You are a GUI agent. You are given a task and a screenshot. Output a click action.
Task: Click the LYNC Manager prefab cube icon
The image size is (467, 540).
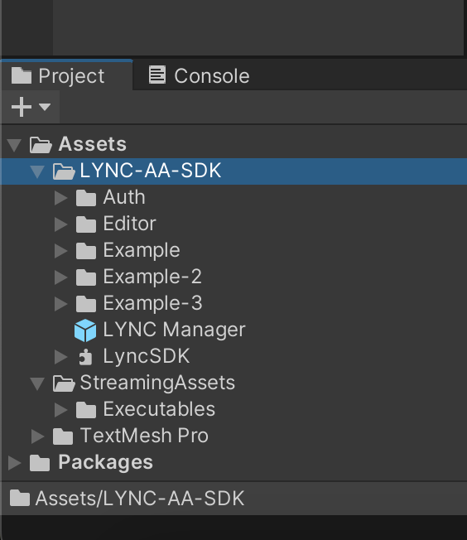pyautogui.click(x=85, y=330)
